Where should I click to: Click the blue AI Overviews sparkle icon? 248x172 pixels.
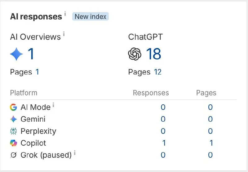[x=16, y=54]
